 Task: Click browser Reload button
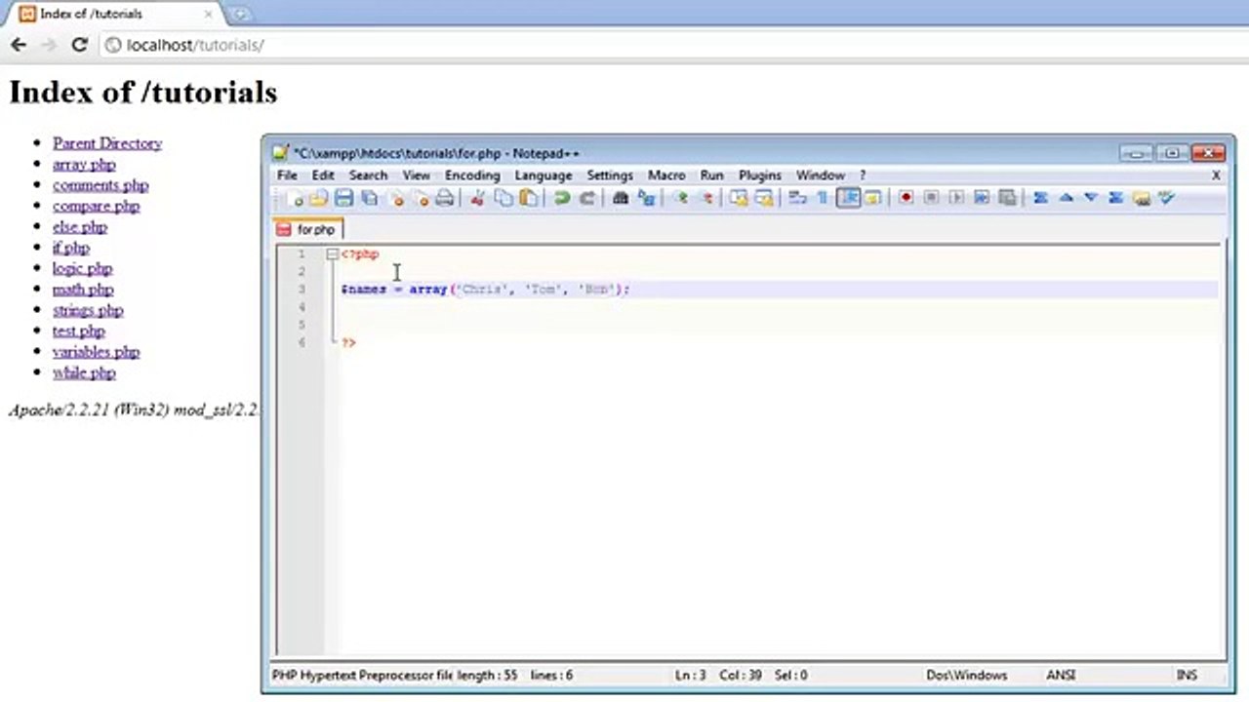pyautogui.click(x=80, y=45)
